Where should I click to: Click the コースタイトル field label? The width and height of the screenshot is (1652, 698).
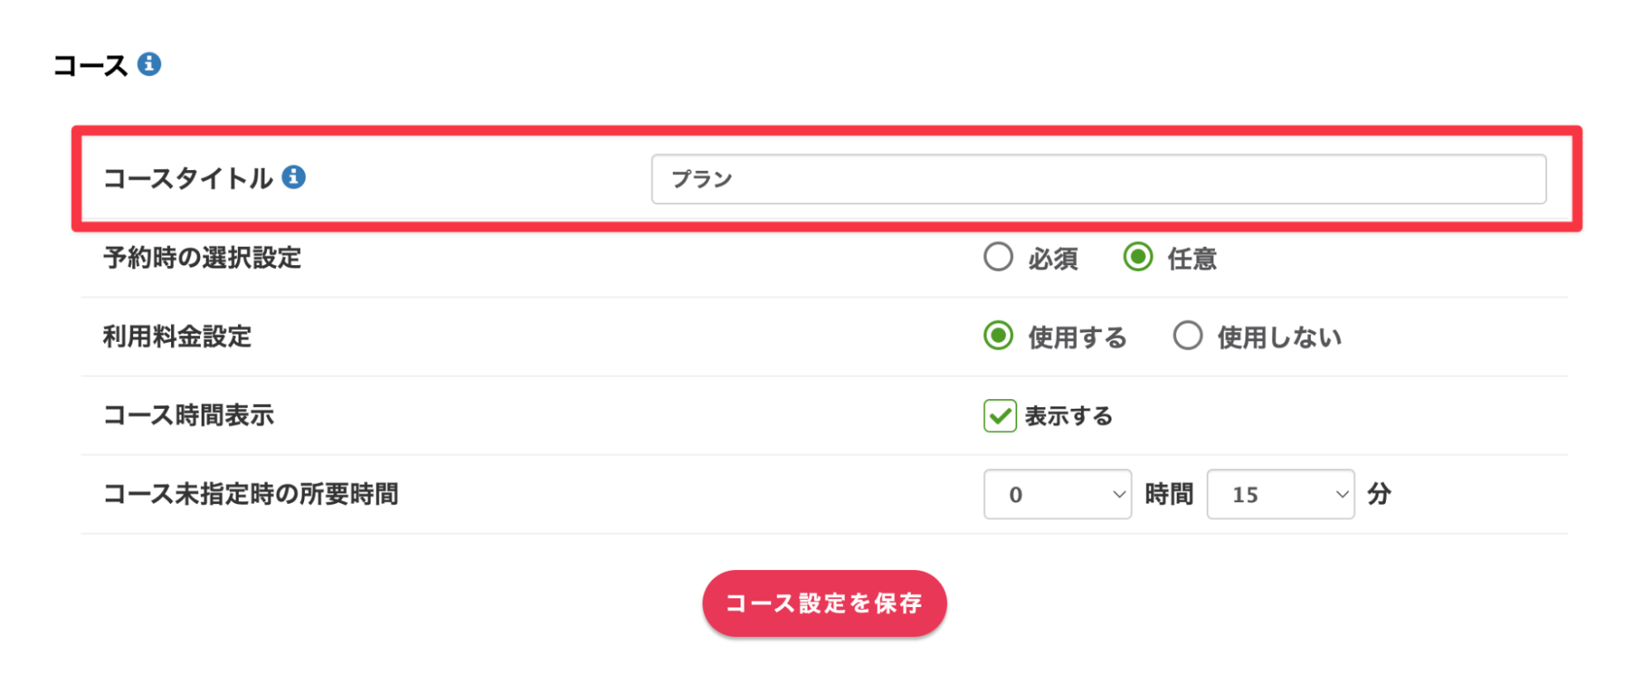pos(188,178)
